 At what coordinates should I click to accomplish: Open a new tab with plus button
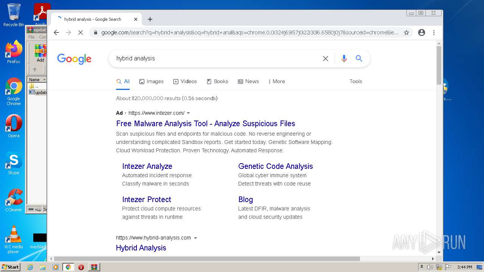[150, 19]
